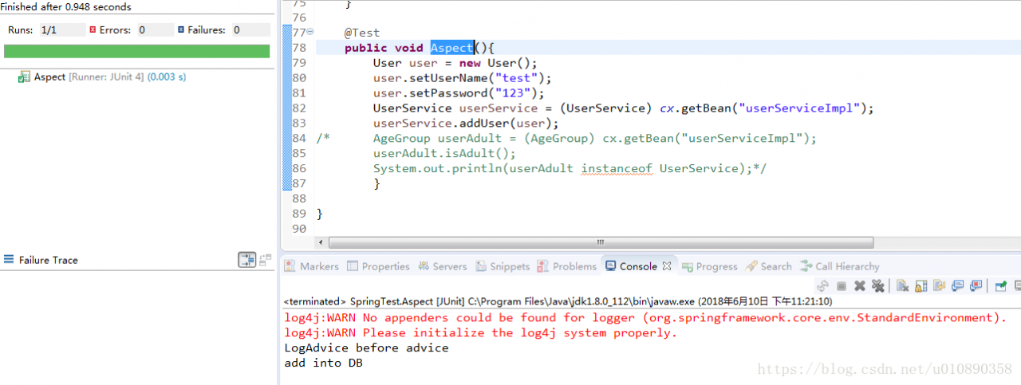Viewport: 1021px width, 385px height.
Task: Open the Markers tab
Action: 312,266
